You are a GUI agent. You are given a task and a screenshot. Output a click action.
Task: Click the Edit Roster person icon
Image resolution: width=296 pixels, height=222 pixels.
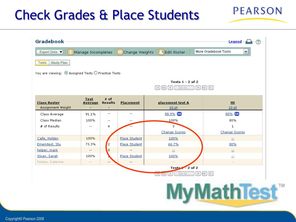coord(161,52)
